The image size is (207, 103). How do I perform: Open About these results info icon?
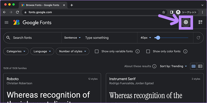(154, 66)
